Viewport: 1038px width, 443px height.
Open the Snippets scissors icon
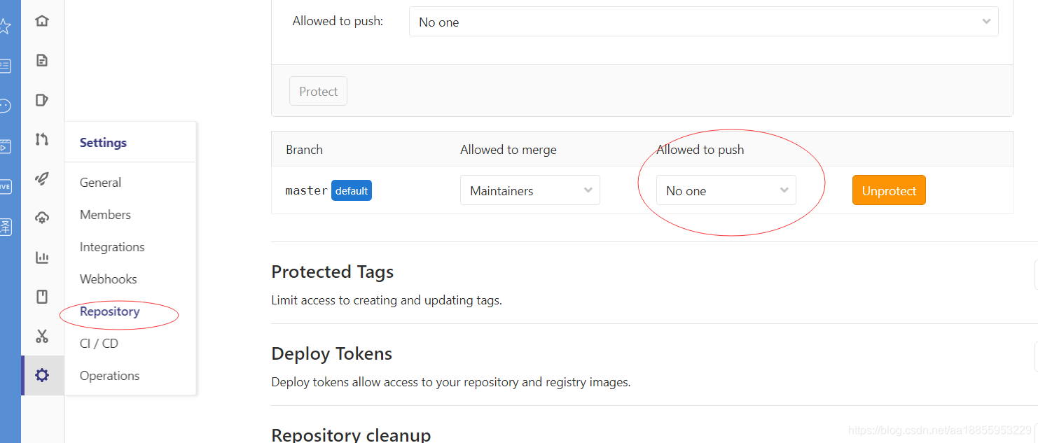tap(42, 337)
